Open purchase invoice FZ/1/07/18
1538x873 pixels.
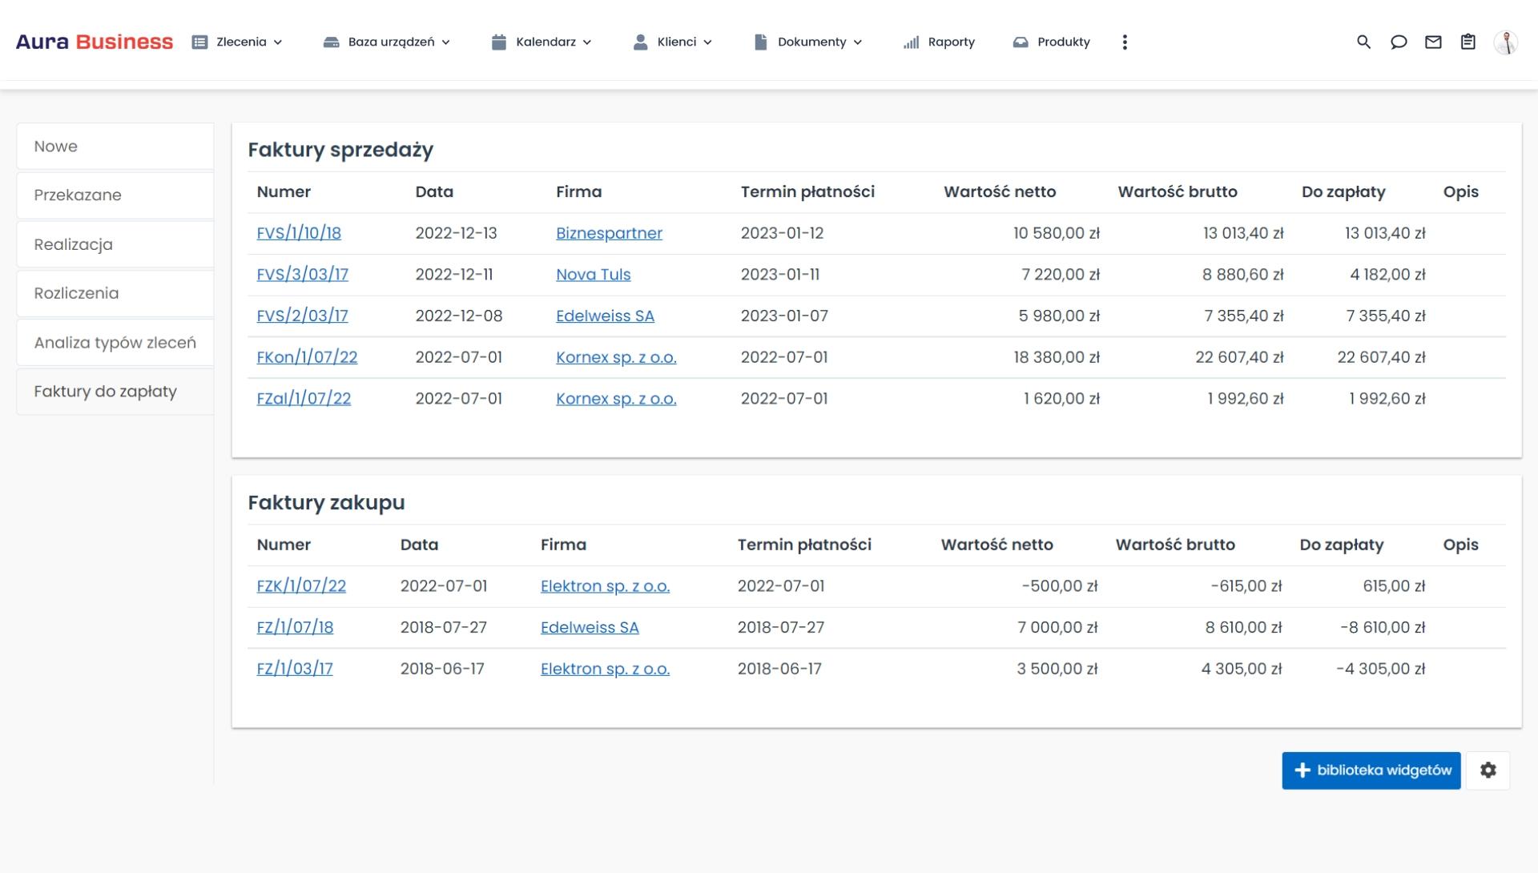tap(295, 627)
